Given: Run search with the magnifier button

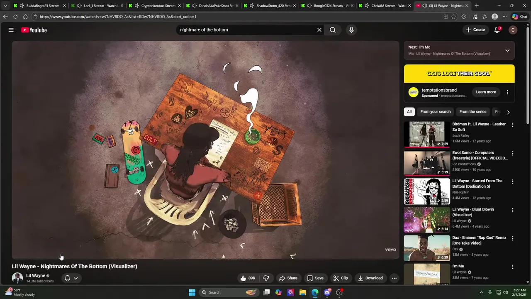Looking at the screenshot, I should click(x=333, y=30).
